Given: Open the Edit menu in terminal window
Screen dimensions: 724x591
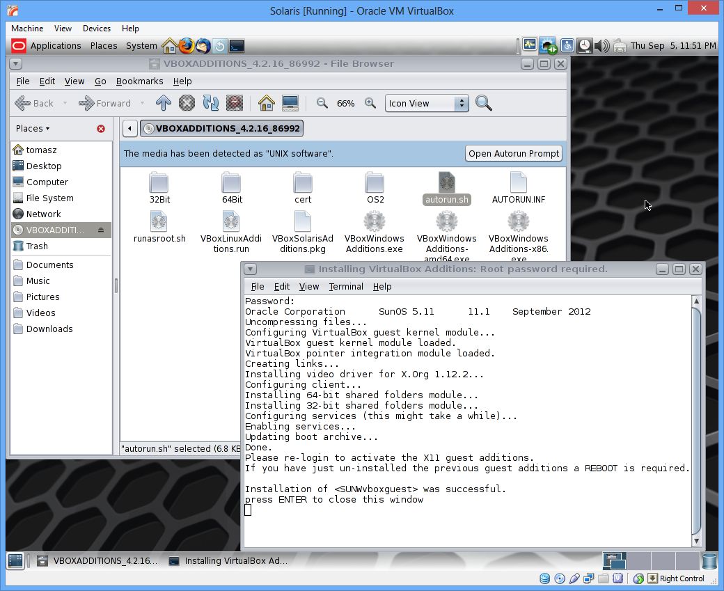Looking at the screenshot, I should [282, 287].
